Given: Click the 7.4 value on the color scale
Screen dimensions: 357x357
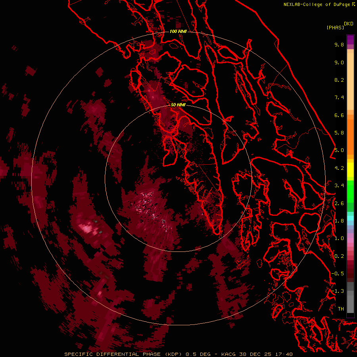Looking at the screenshot, I should (339, 98).
